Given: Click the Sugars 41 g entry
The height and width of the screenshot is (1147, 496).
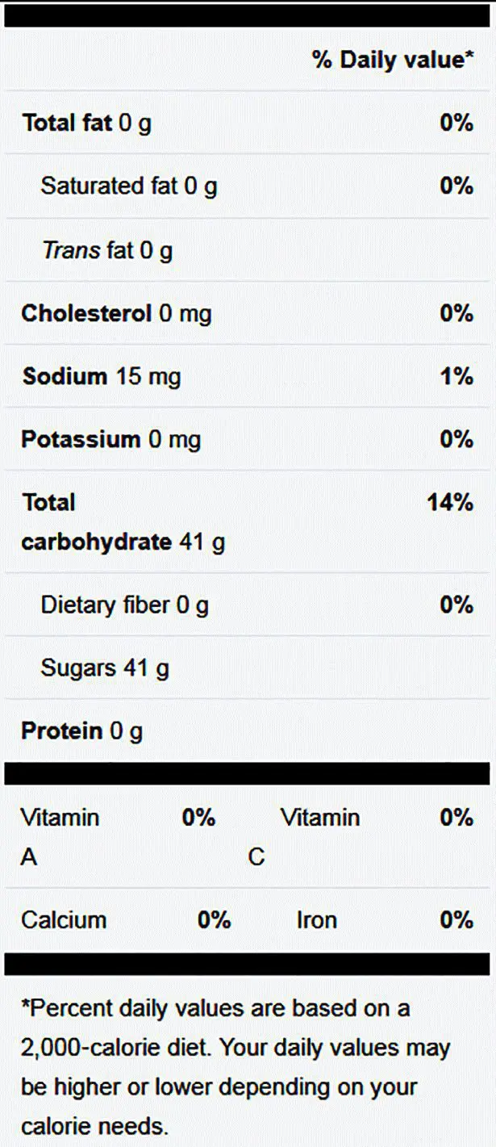Looking at the screenshot, I should [105, 668].
